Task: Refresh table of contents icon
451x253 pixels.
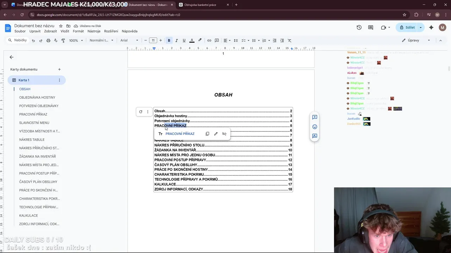Action: point(141,112)
